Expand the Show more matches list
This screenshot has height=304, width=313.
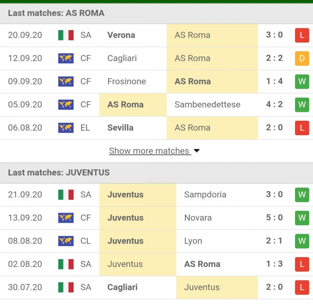(x=149, y=151)
